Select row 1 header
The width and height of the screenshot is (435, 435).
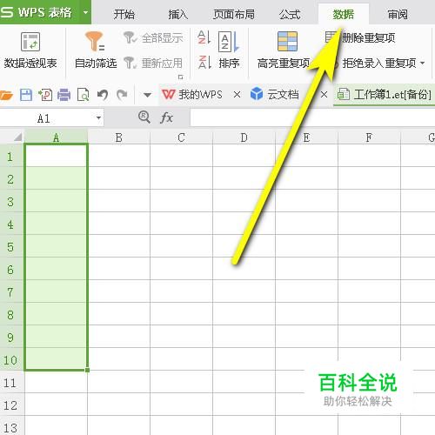12,156
